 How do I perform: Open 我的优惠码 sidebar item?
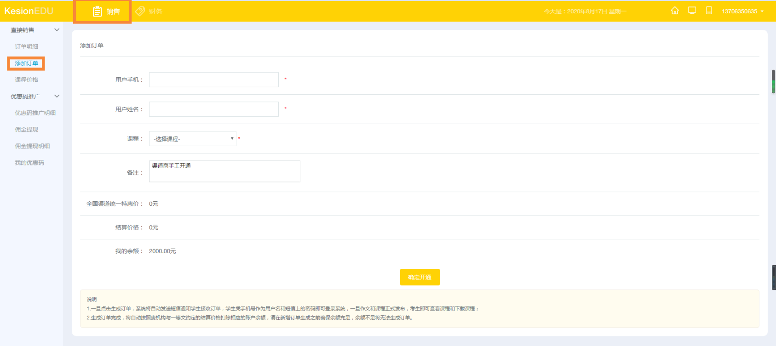point(29,163)
